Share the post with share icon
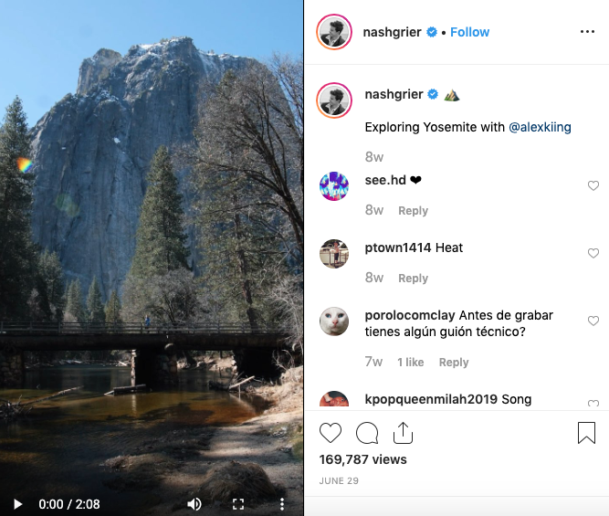 (403, 433)
